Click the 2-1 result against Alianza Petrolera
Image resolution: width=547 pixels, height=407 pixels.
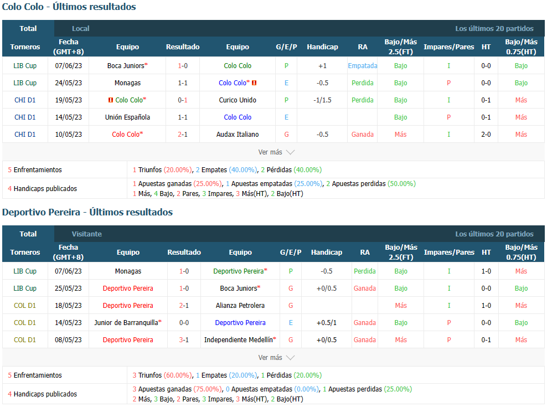pos(184,306)
